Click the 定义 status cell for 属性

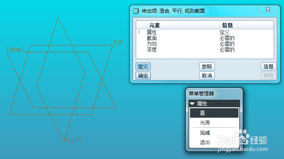point(224,32)
